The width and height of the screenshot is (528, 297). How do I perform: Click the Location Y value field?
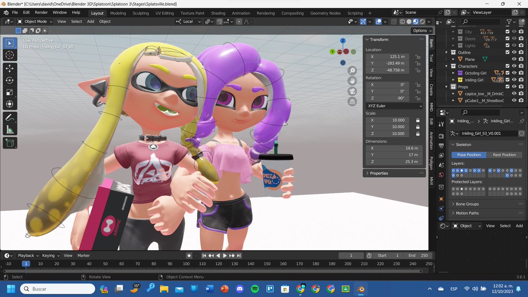click(x=387, y=63)
